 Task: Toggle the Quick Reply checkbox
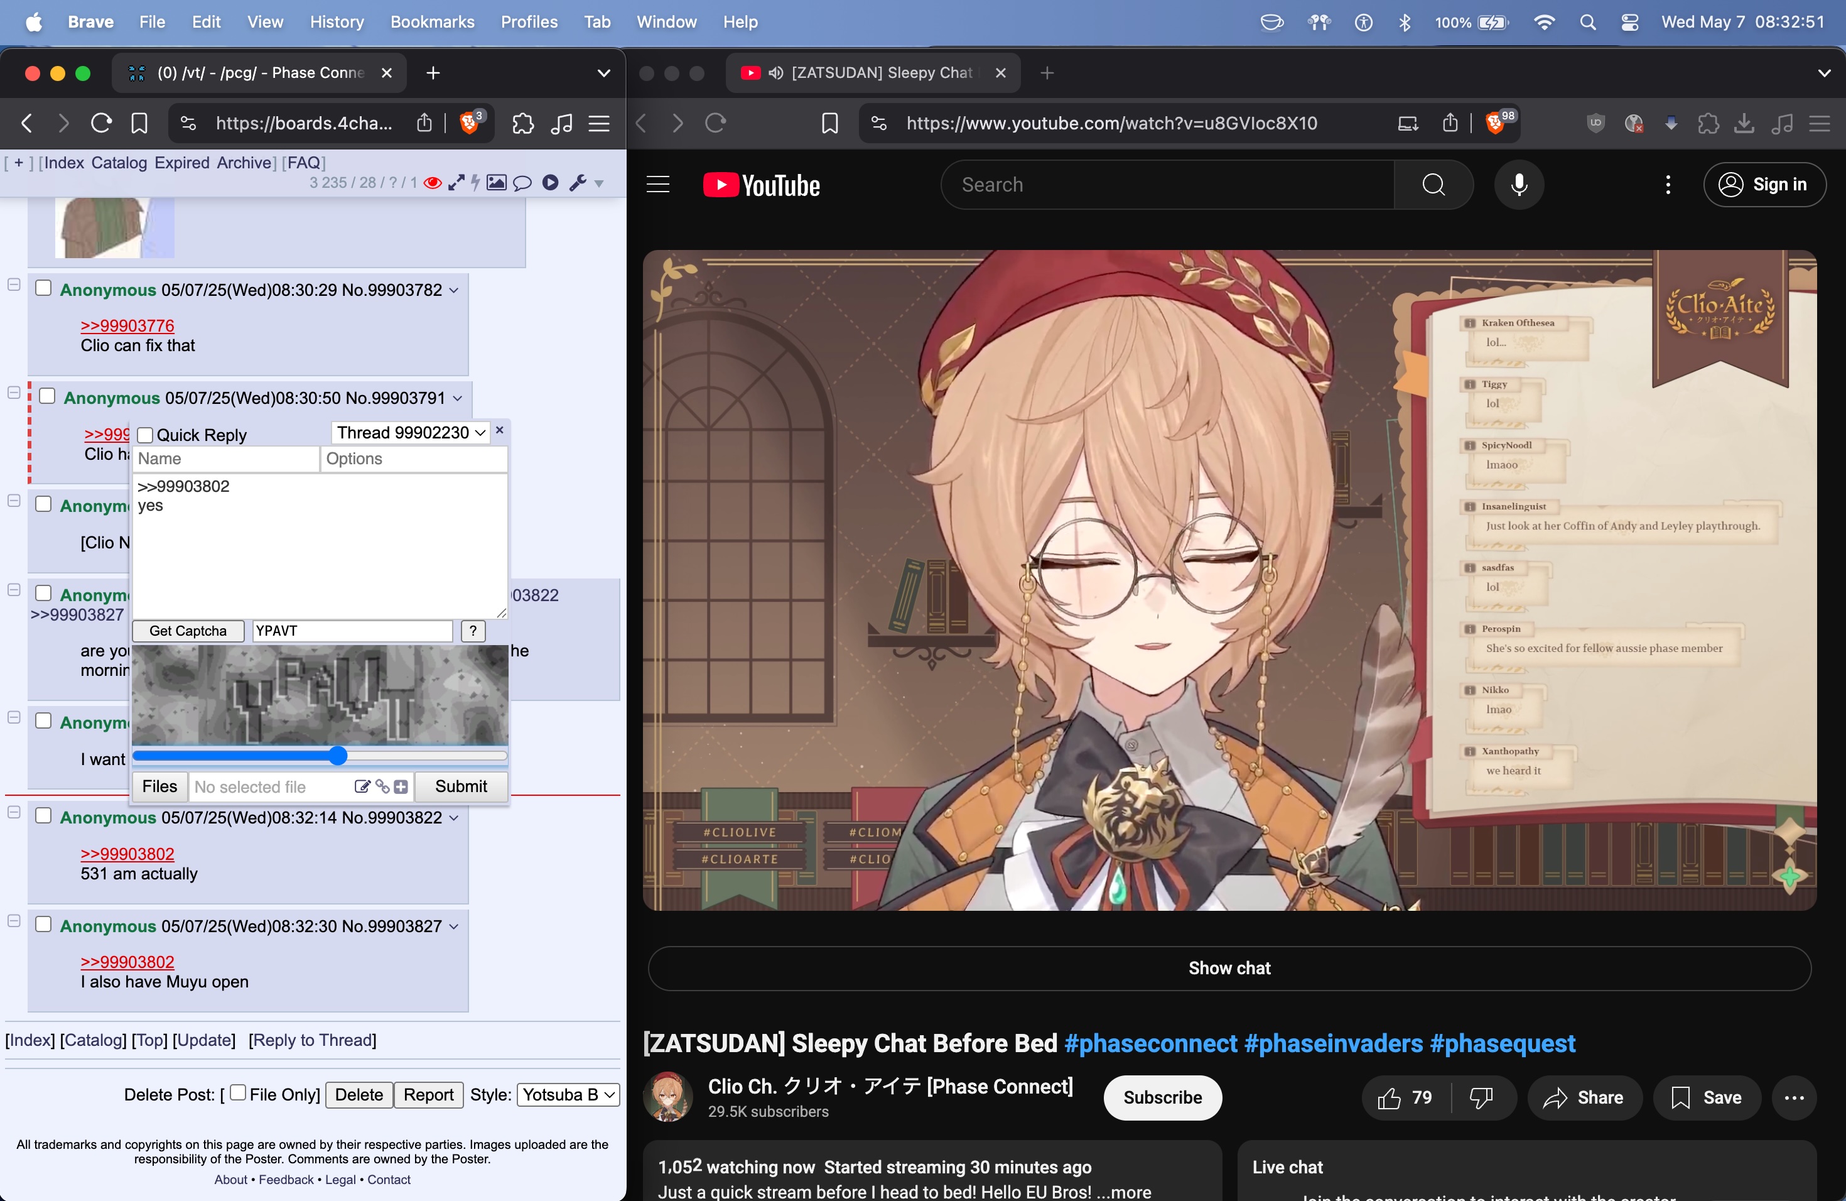pyautogui.click(x=145, y=435)
